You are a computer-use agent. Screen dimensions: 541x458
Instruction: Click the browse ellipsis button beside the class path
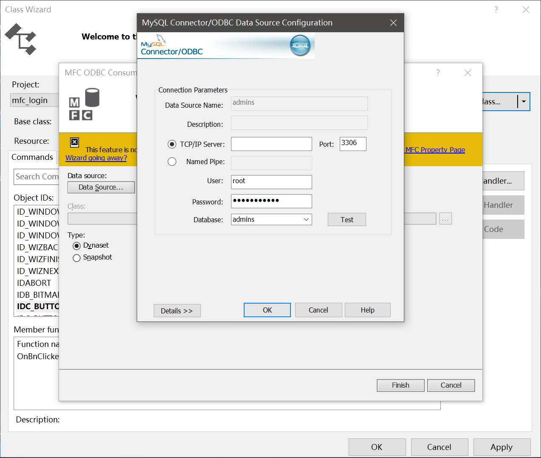click(445, 219)
